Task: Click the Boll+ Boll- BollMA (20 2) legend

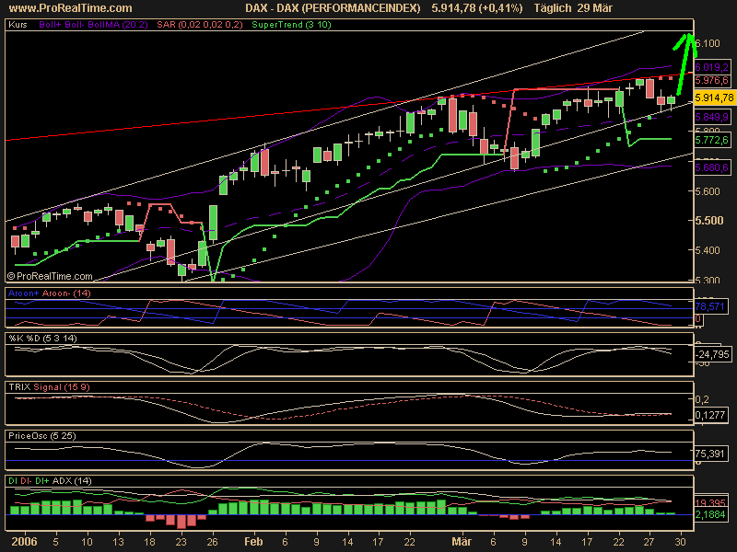Action: click(93, 25)
